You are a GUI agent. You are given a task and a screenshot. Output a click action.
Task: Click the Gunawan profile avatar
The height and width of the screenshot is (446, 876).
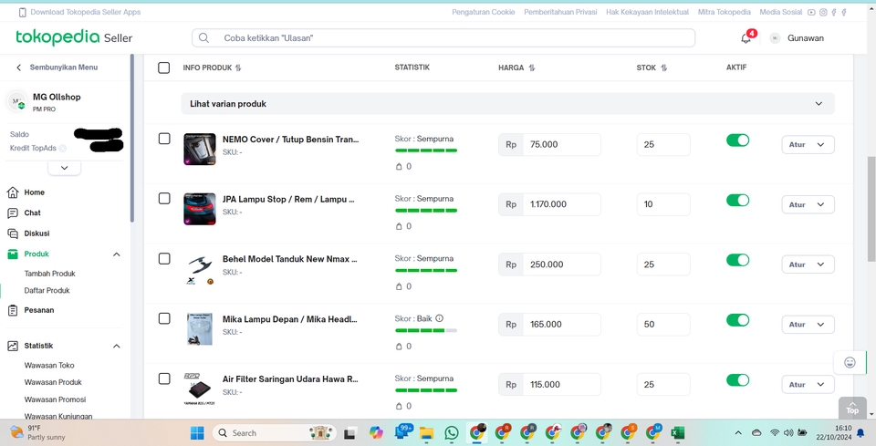(775, 38)
